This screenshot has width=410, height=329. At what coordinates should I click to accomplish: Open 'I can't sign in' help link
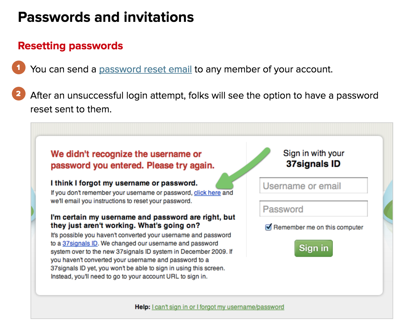click(x=218, y=307)
